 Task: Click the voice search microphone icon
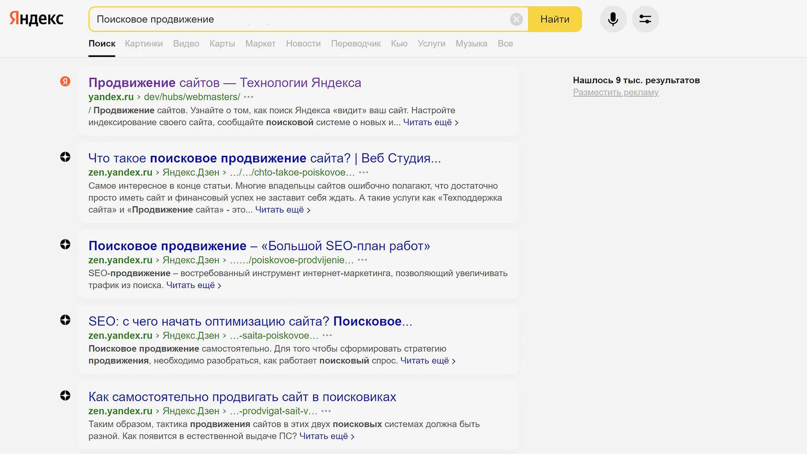[x=613, y=19]
